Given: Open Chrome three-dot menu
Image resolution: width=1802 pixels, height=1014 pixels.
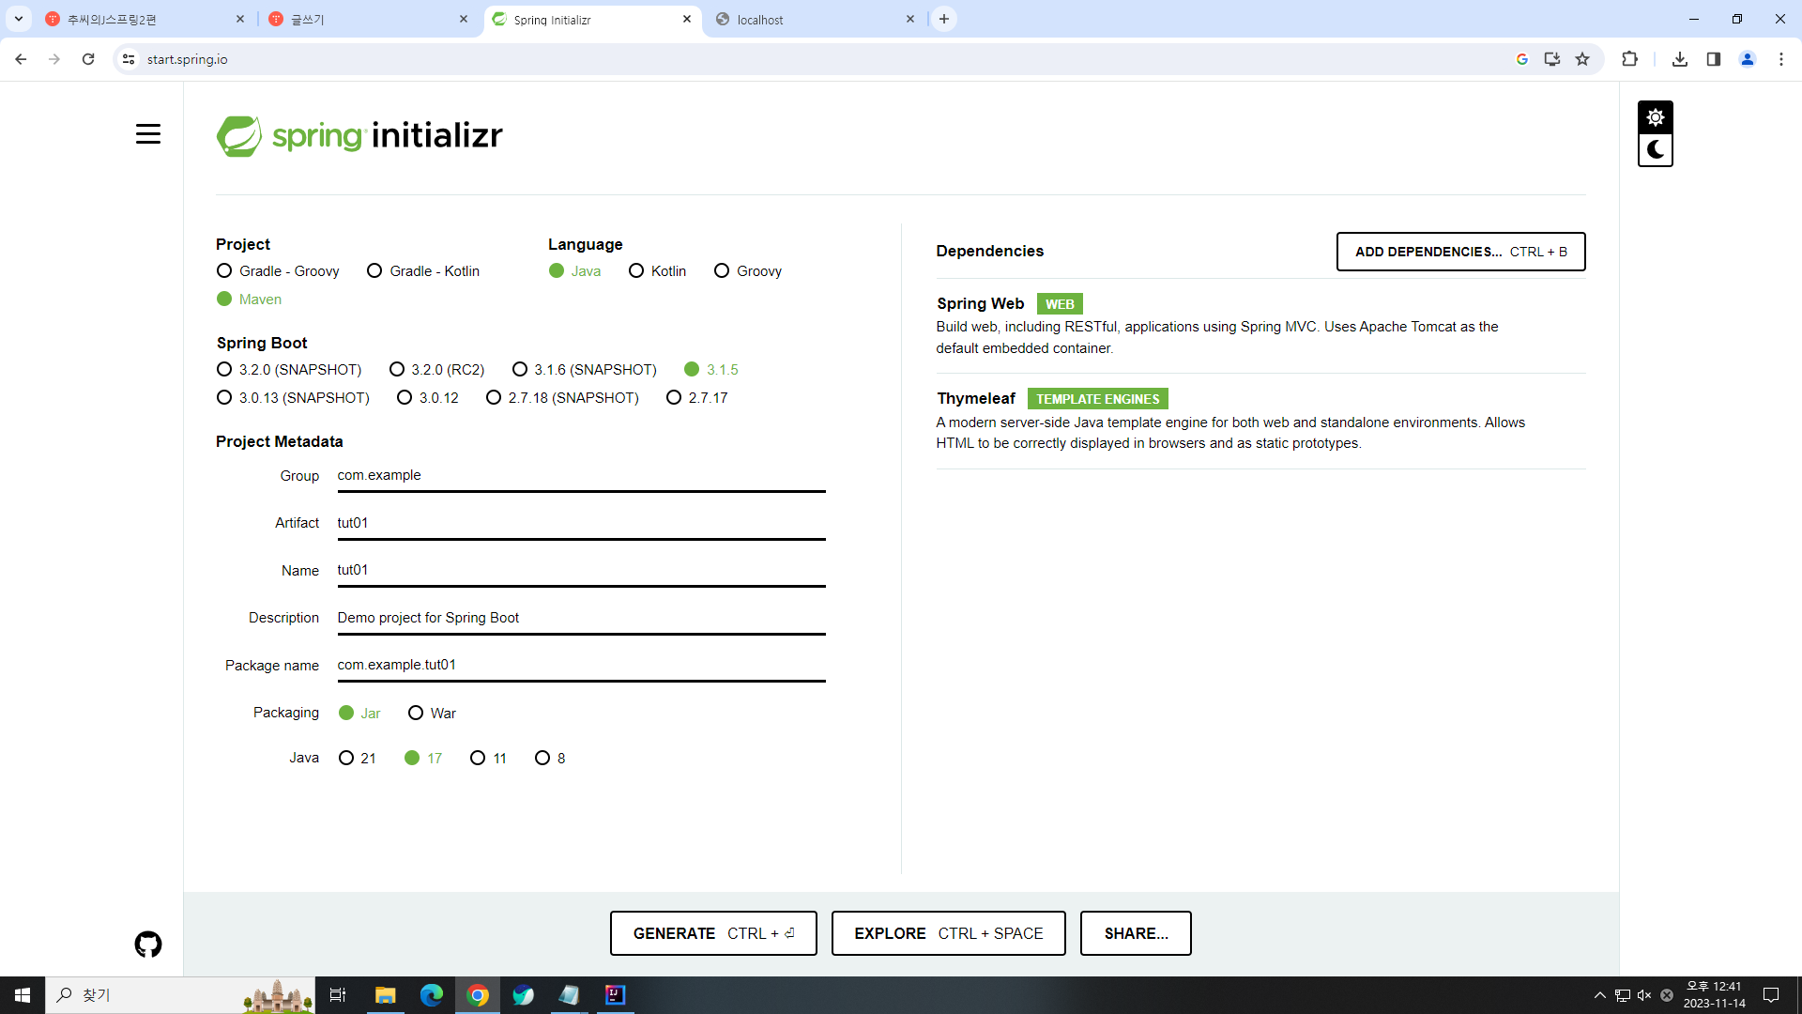Looking at the screenshot, I should point(1781,59).
